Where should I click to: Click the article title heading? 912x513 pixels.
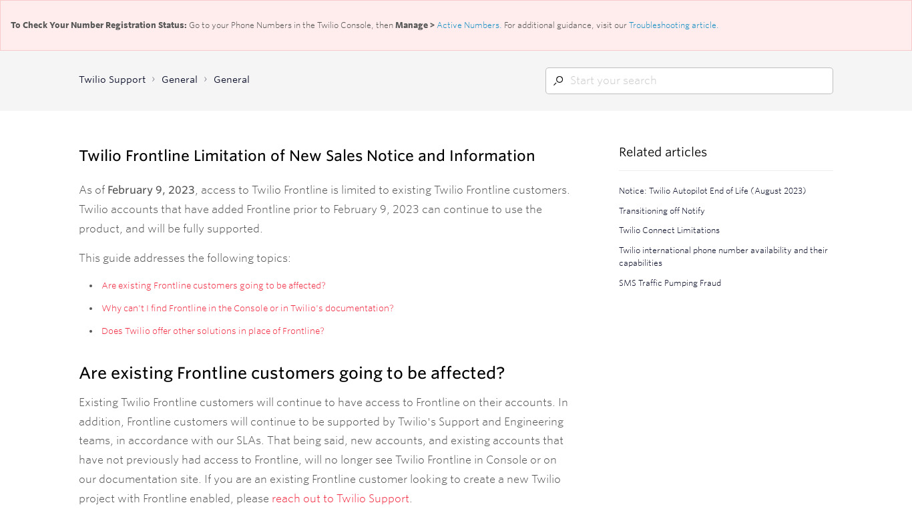307,156
